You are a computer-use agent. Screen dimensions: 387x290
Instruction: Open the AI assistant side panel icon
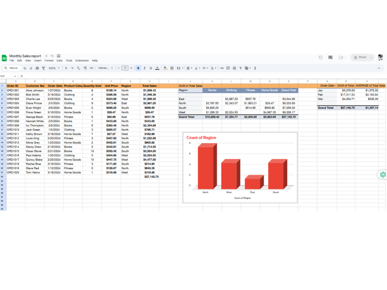[x=383, y=175]
